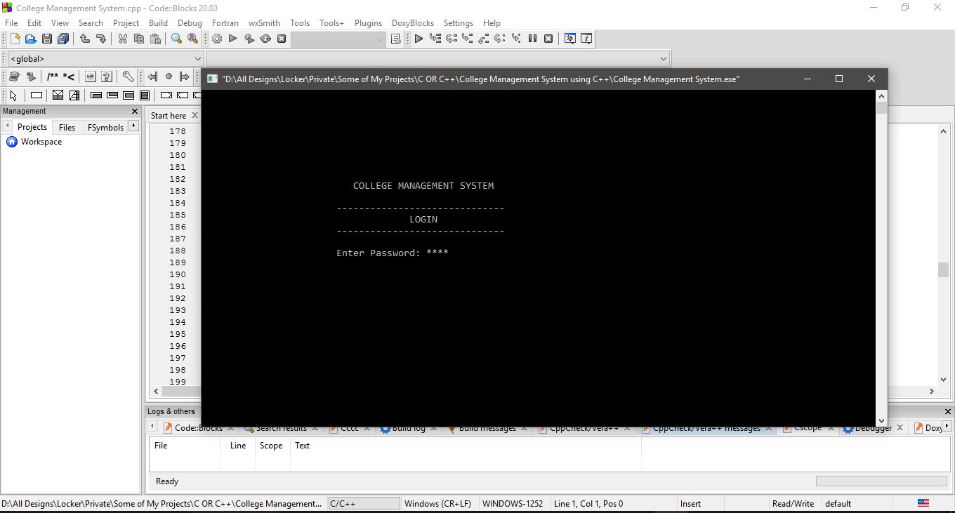Viewport: 955px width, 513px height.
Task: Pick the selection arrow tool
Action: [14, 95]
